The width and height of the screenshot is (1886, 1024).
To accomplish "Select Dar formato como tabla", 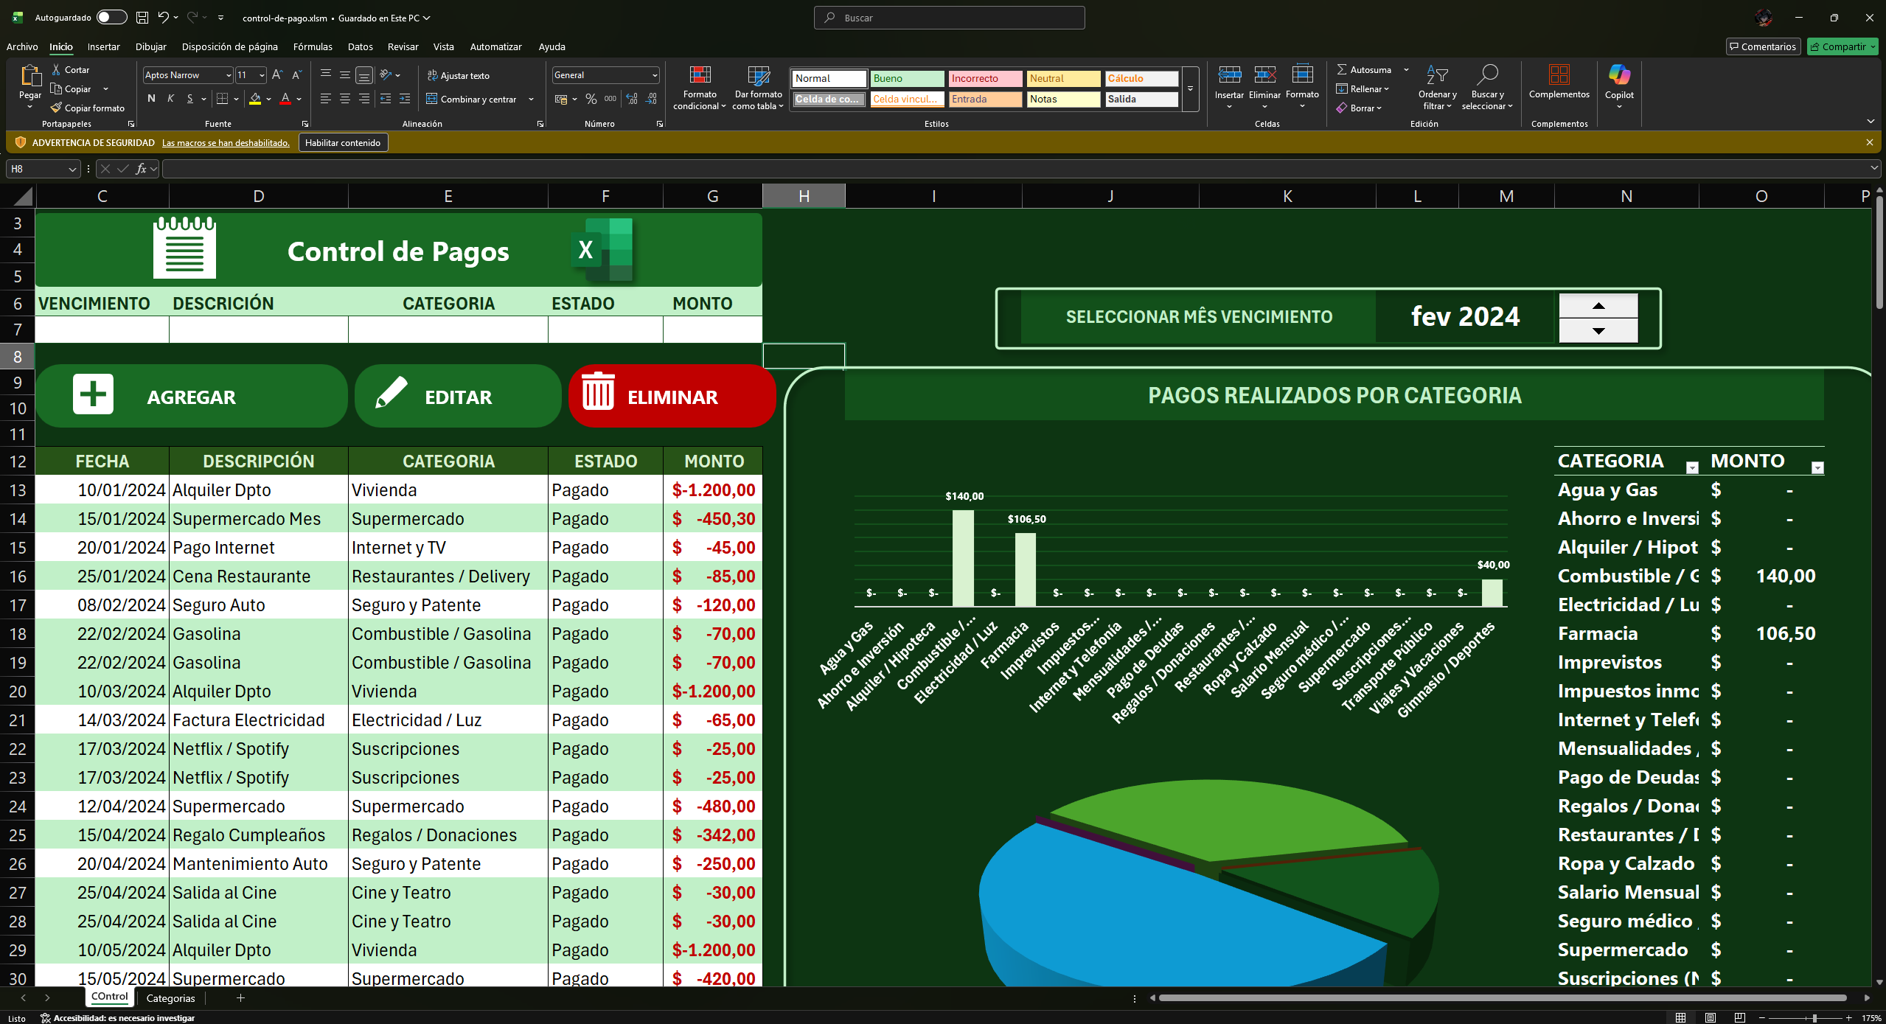I will click(756, 87).
